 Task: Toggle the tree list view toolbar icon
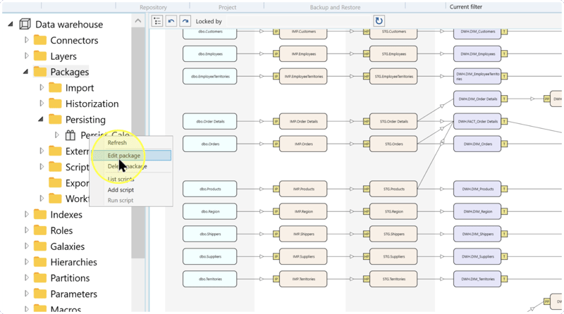click(x=157, y=21)
